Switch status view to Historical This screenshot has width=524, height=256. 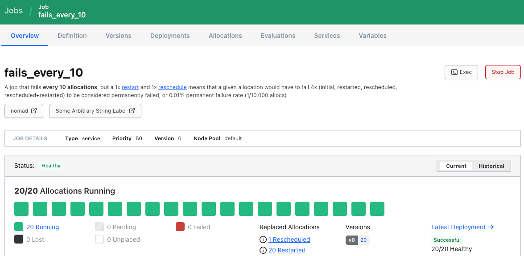point(491,166)
